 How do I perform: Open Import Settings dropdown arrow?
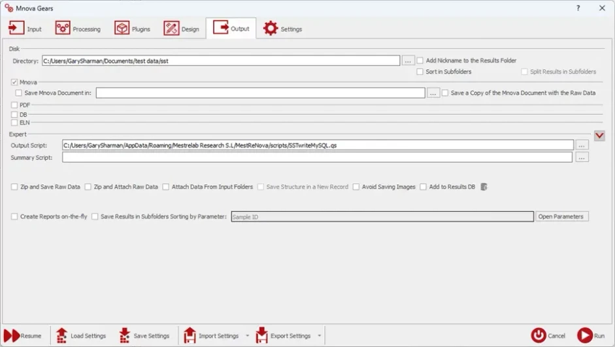point(247,336)
